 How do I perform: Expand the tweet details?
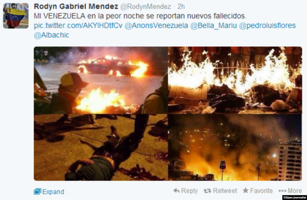pos(49,192)
